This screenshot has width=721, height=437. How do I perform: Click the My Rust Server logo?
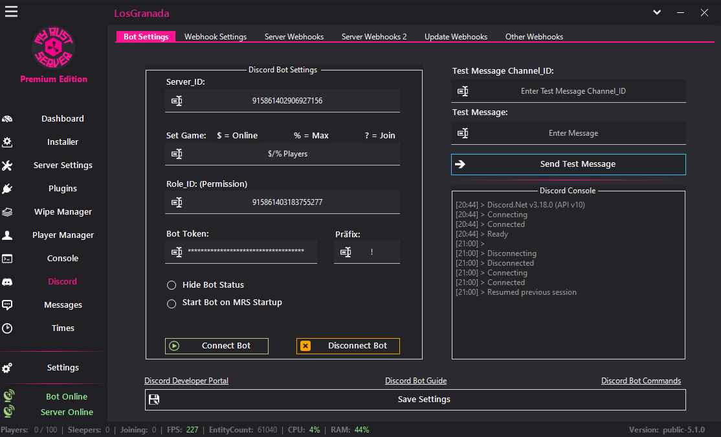pos(54,48)
